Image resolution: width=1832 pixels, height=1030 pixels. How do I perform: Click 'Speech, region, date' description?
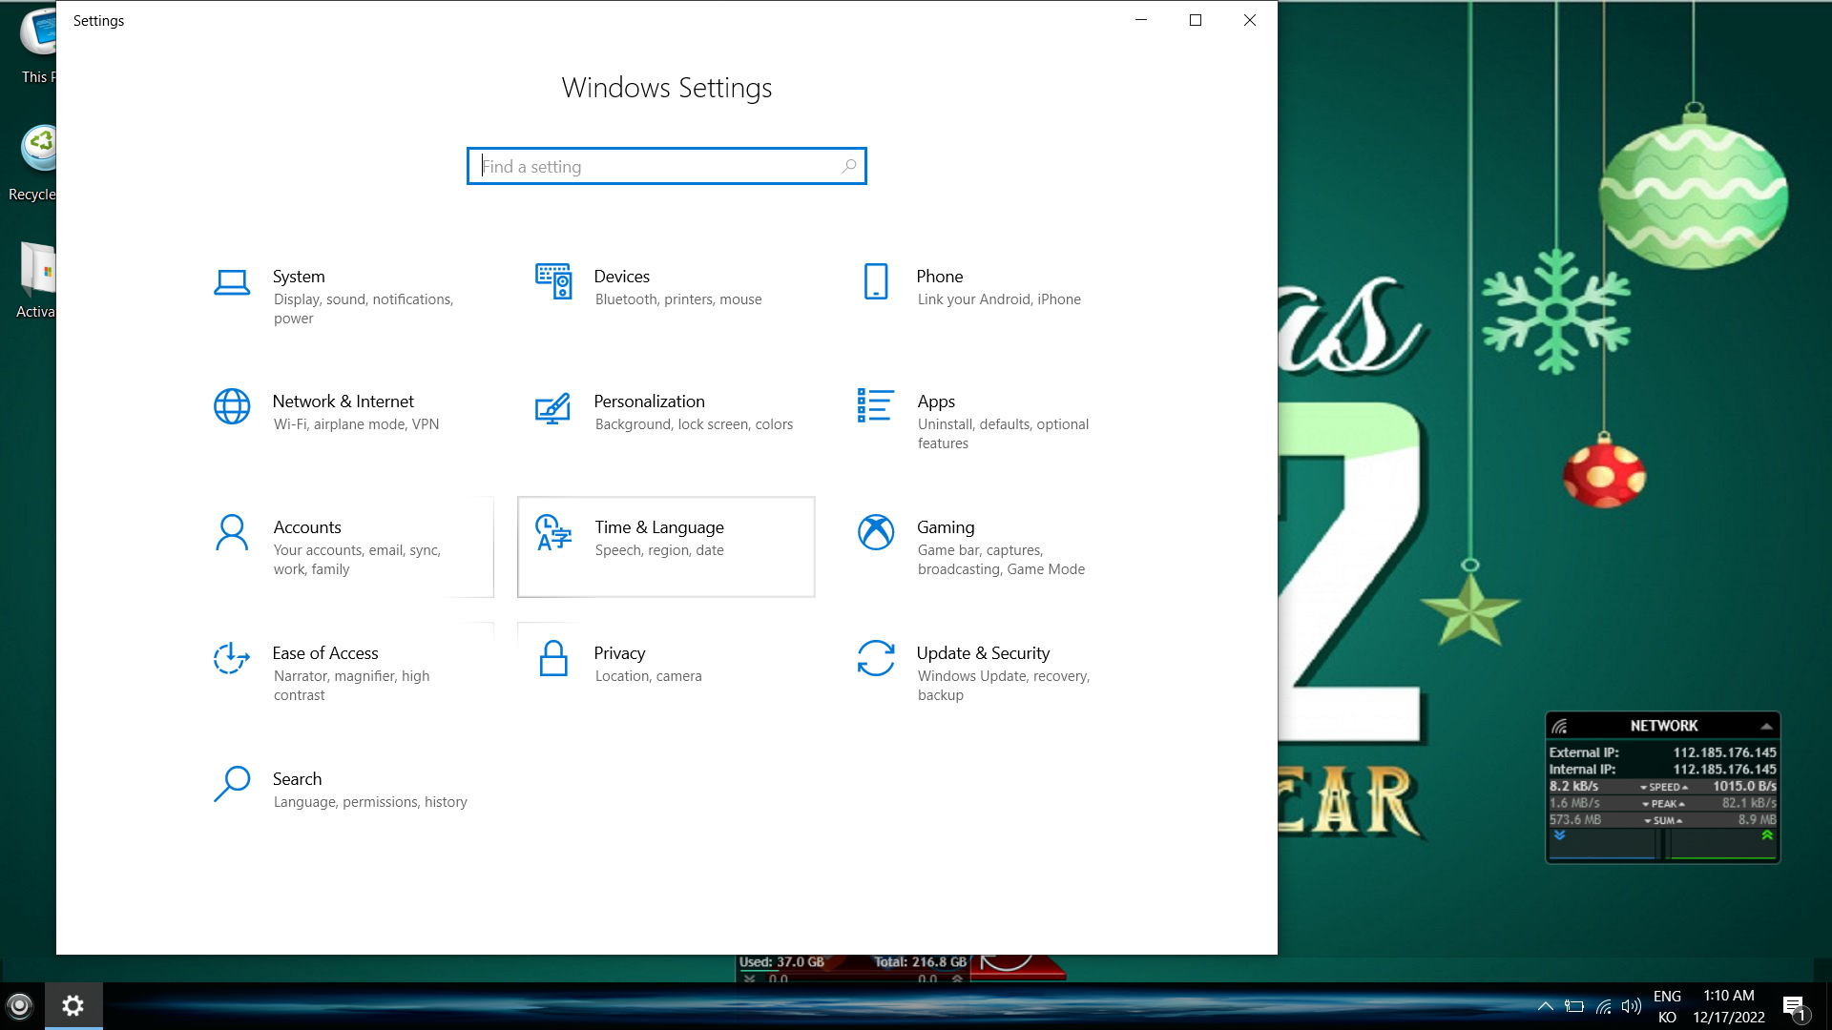[x=659, y=550]
